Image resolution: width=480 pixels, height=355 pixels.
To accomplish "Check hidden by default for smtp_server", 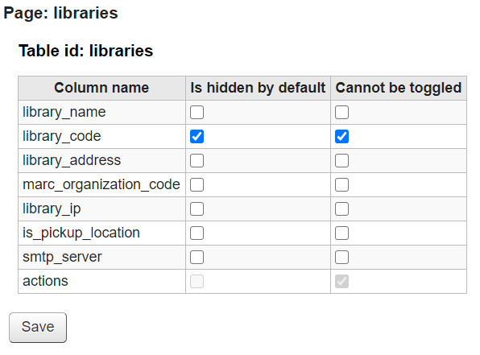I will tap(197, 258).
